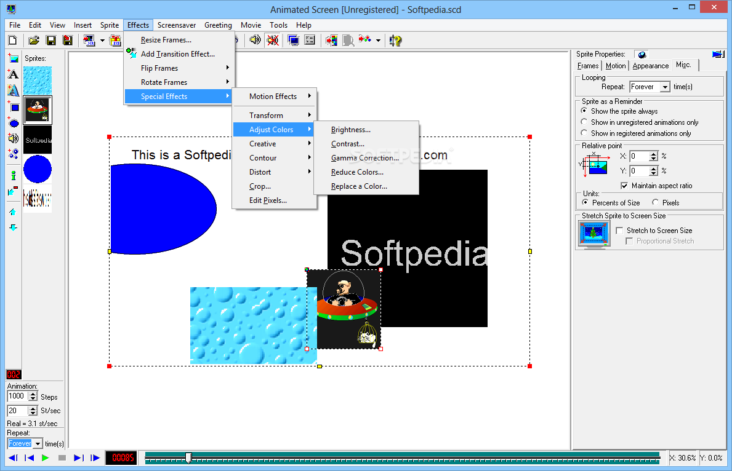Add an image sprite with the picture icon

click(x=13, y=58)
